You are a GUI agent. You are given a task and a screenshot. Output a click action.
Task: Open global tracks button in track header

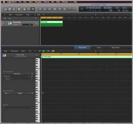(36, 19)
